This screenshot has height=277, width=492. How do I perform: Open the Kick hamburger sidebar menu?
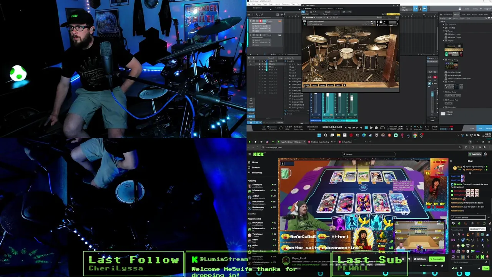coord(249,154)
